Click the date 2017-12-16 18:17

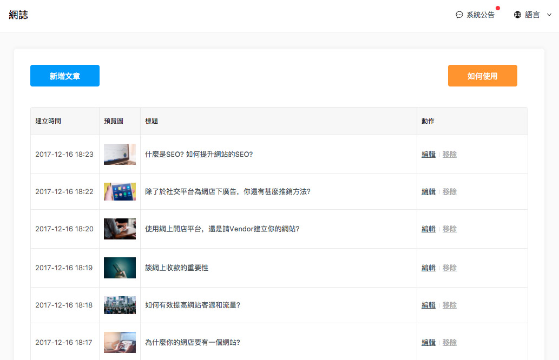pyautogui.click(x=64, y=343)
